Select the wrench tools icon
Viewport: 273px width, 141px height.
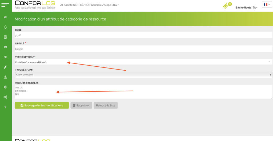coord(5,67)
